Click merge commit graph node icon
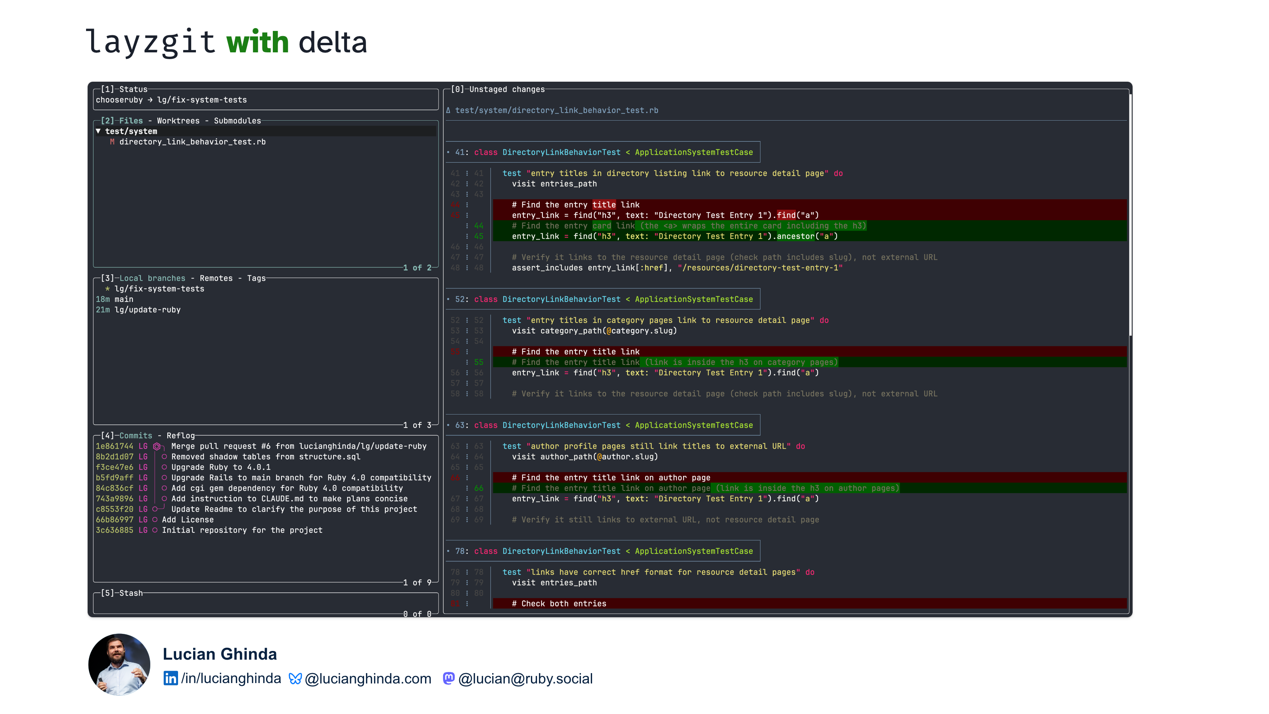This screenshot has height=714, width=1269. (x=157, y=446)
